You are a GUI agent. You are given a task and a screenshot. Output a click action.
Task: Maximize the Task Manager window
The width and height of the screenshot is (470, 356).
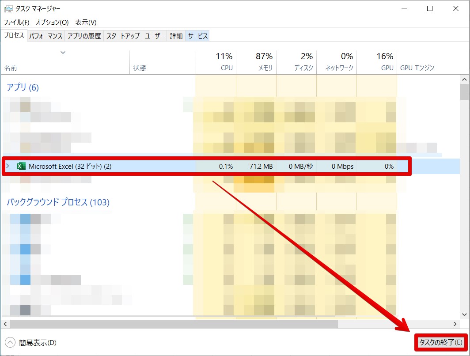[x=429, y=8]
